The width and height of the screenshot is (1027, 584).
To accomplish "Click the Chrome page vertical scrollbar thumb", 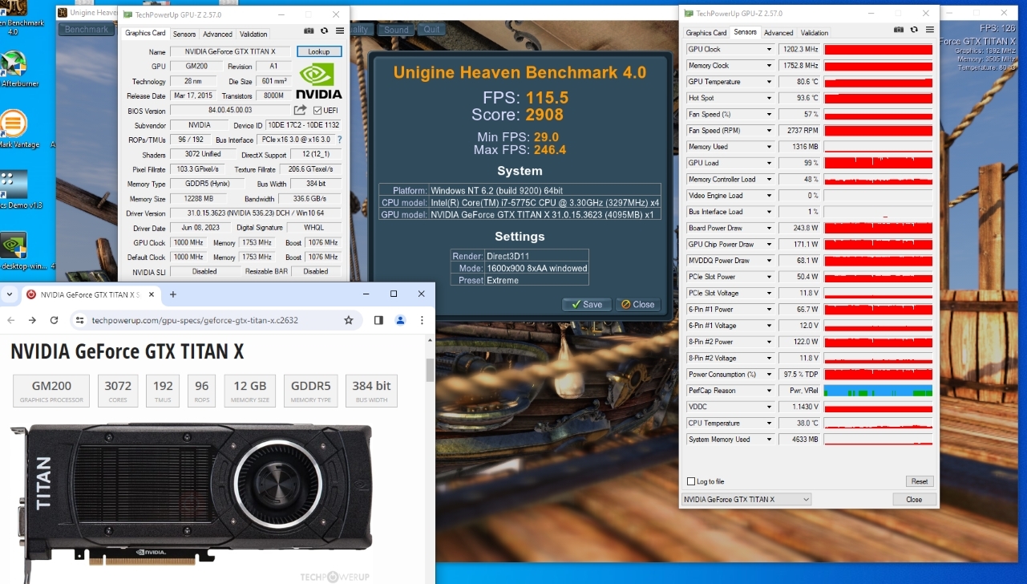I will (430, 370).
